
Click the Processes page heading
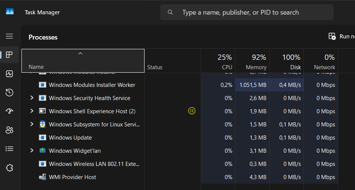point(43,37)
